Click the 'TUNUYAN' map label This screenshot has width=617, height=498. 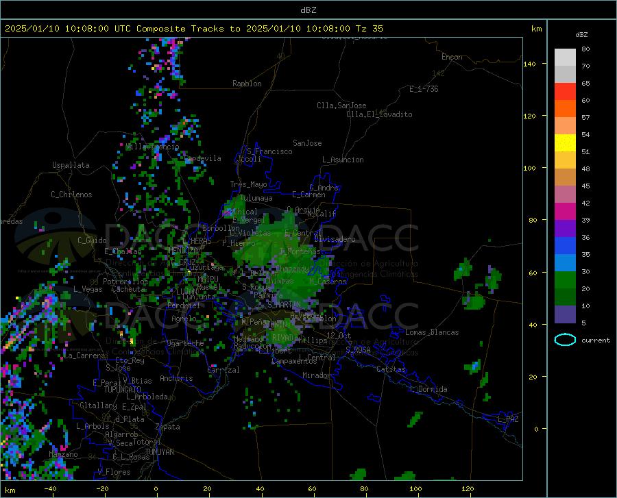(159, 452)
